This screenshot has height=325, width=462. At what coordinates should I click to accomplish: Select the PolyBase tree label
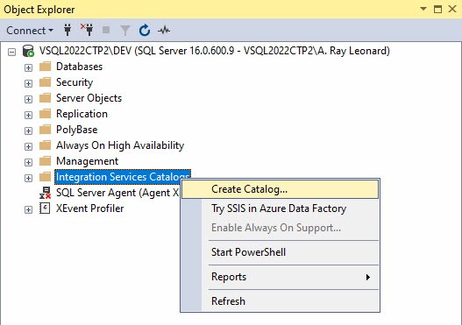[x=76, y=130]
